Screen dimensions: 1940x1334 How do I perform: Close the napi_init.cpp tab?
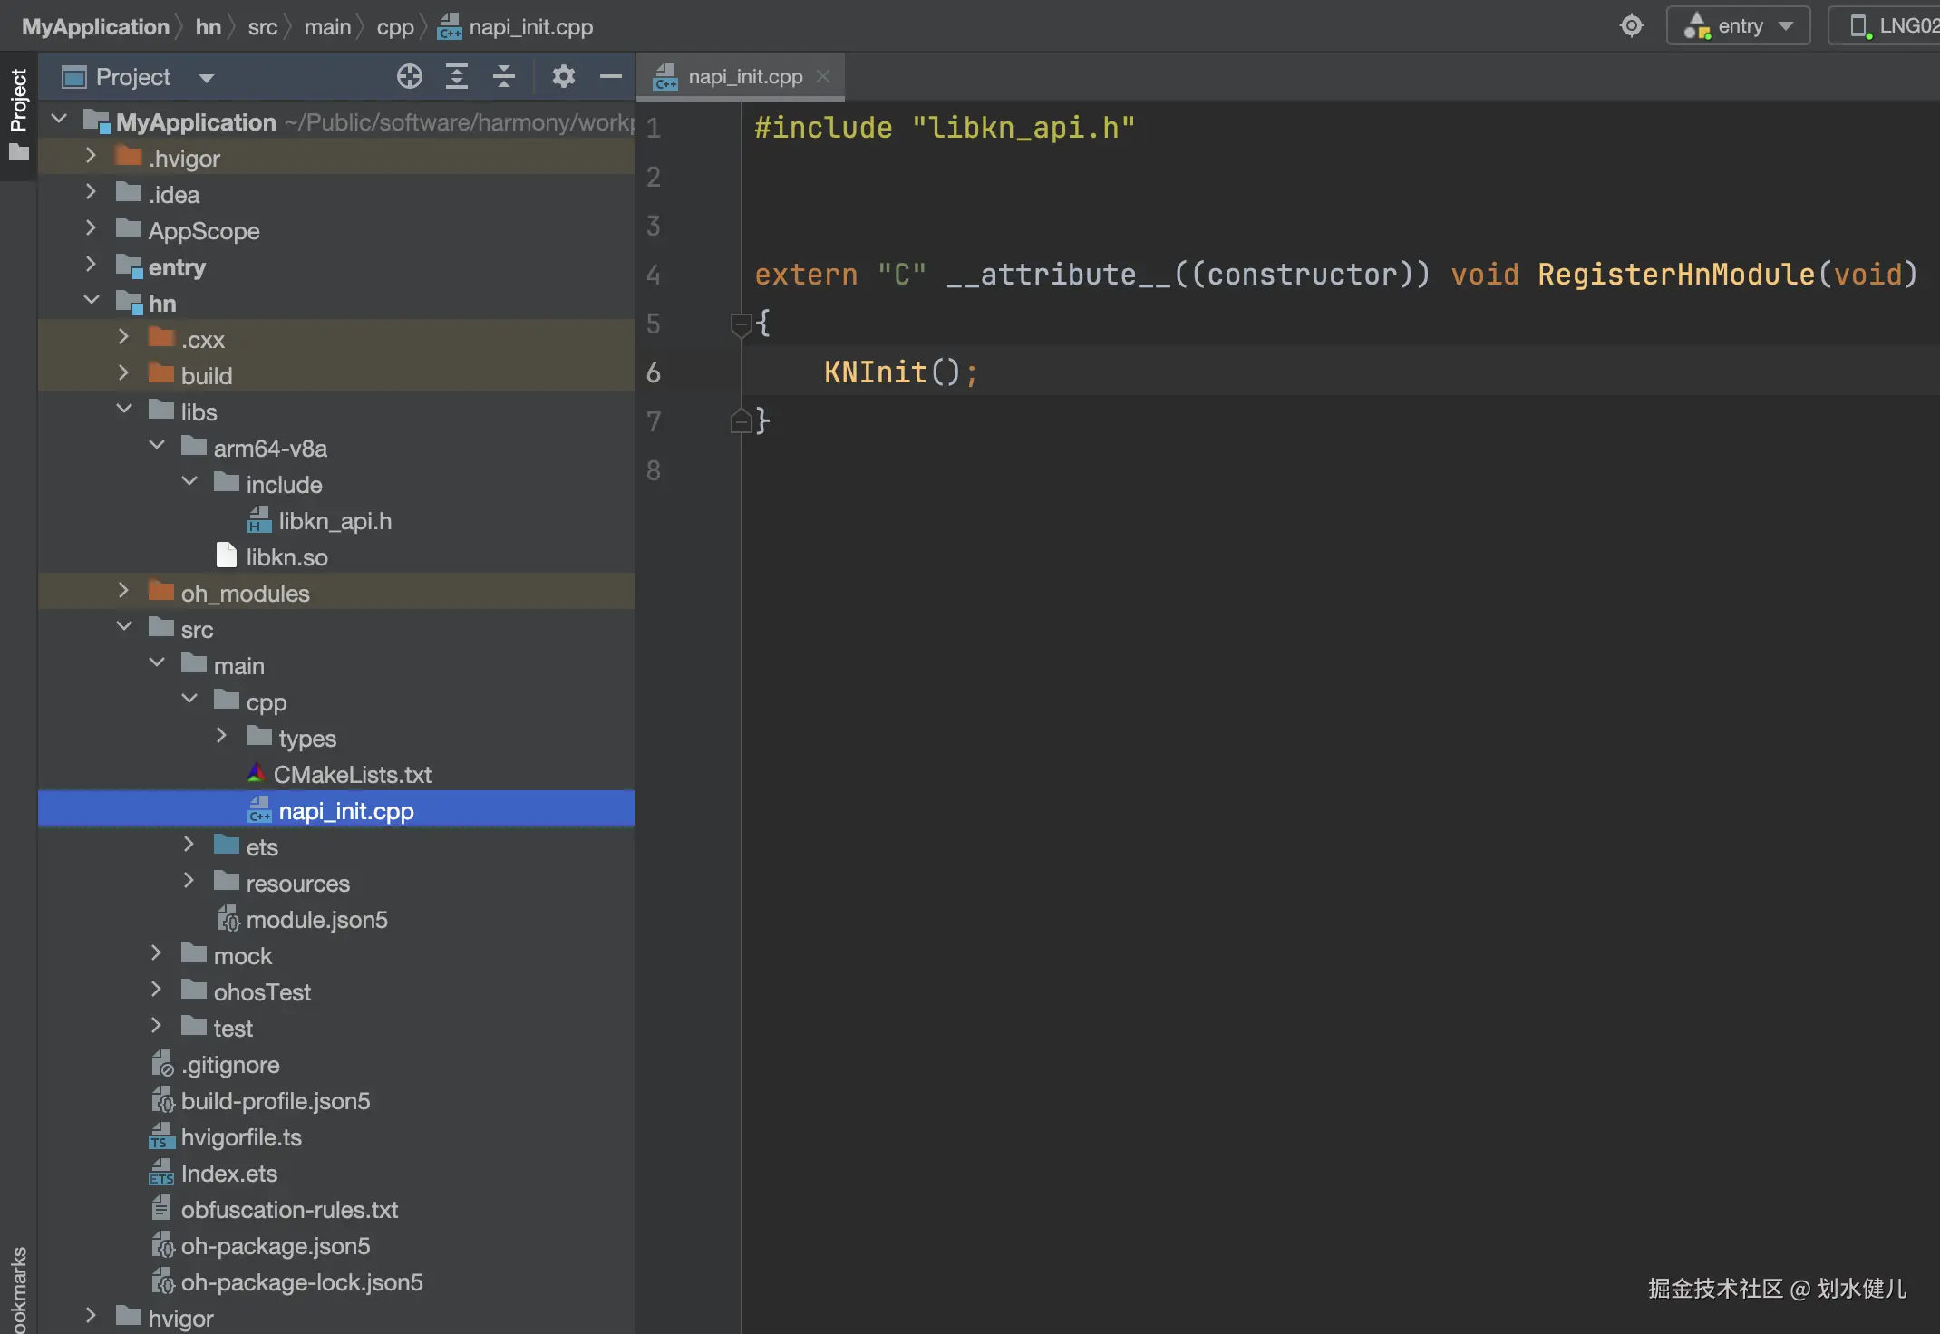tap(823, 77)
